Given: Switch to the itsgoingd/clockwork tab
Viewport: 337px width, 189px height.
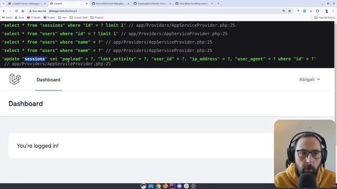Looking at the screenshot, I should coord(152,4).
